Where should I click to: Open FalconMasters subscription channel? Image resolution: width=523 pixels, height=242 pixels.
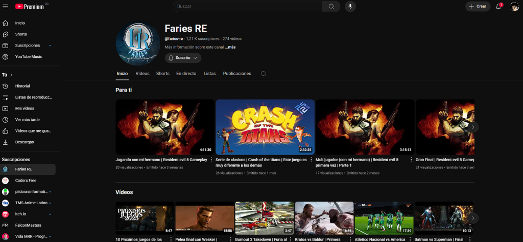(28, 225)
